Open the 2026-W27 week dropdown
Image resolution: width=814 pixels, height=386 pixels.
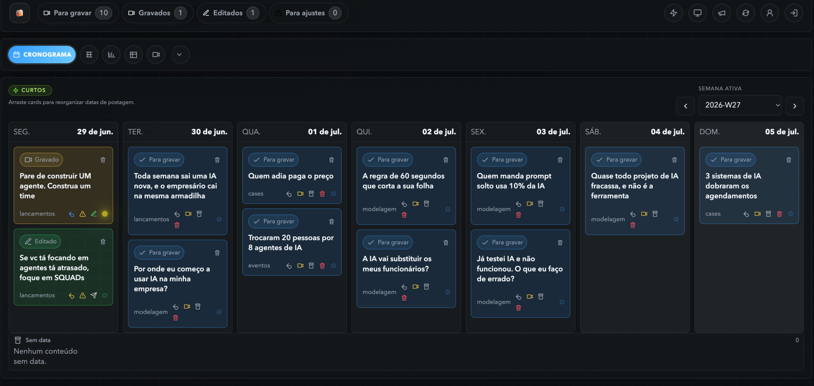click(740, 105)
